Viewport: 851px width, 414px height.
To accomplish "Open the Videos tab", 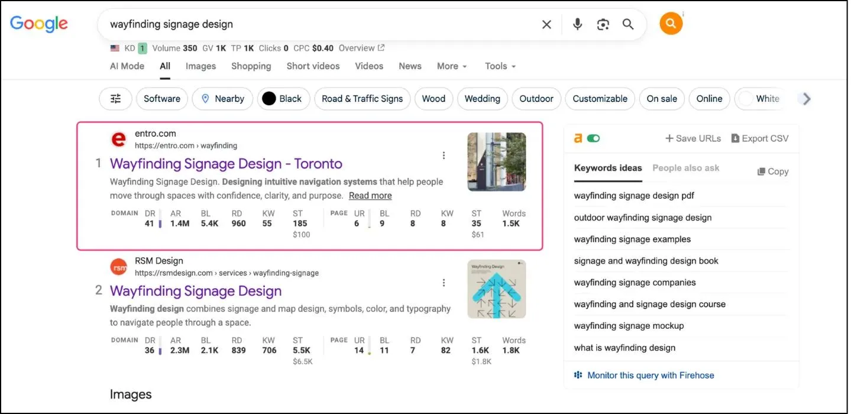I will 369,66.
